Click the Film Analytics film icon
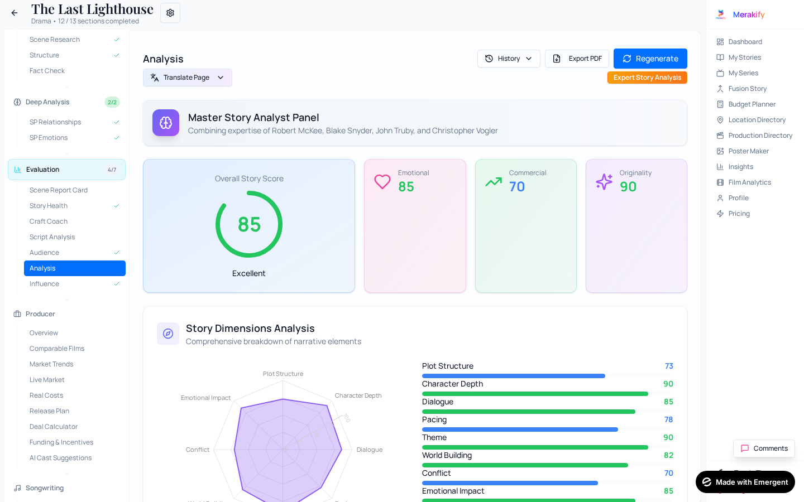 [720, 182]
